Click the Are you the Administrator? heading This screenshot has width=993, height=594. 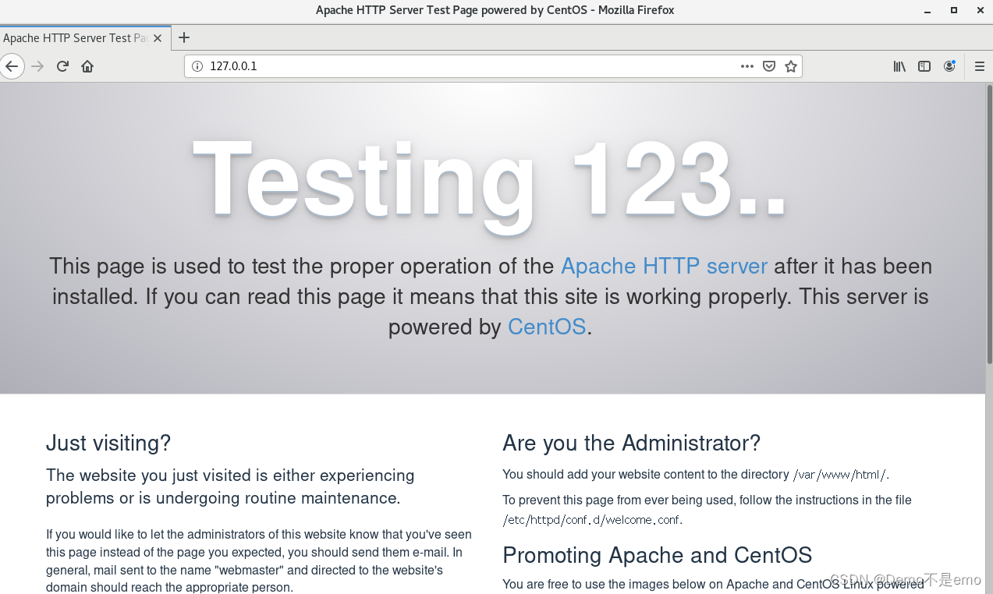(x=631, y=443)
